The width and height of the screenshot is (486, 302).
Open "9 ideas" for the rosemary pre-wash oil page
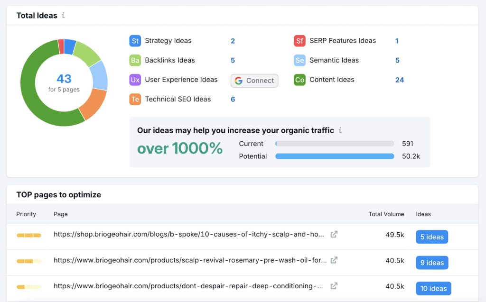point(432,263)
